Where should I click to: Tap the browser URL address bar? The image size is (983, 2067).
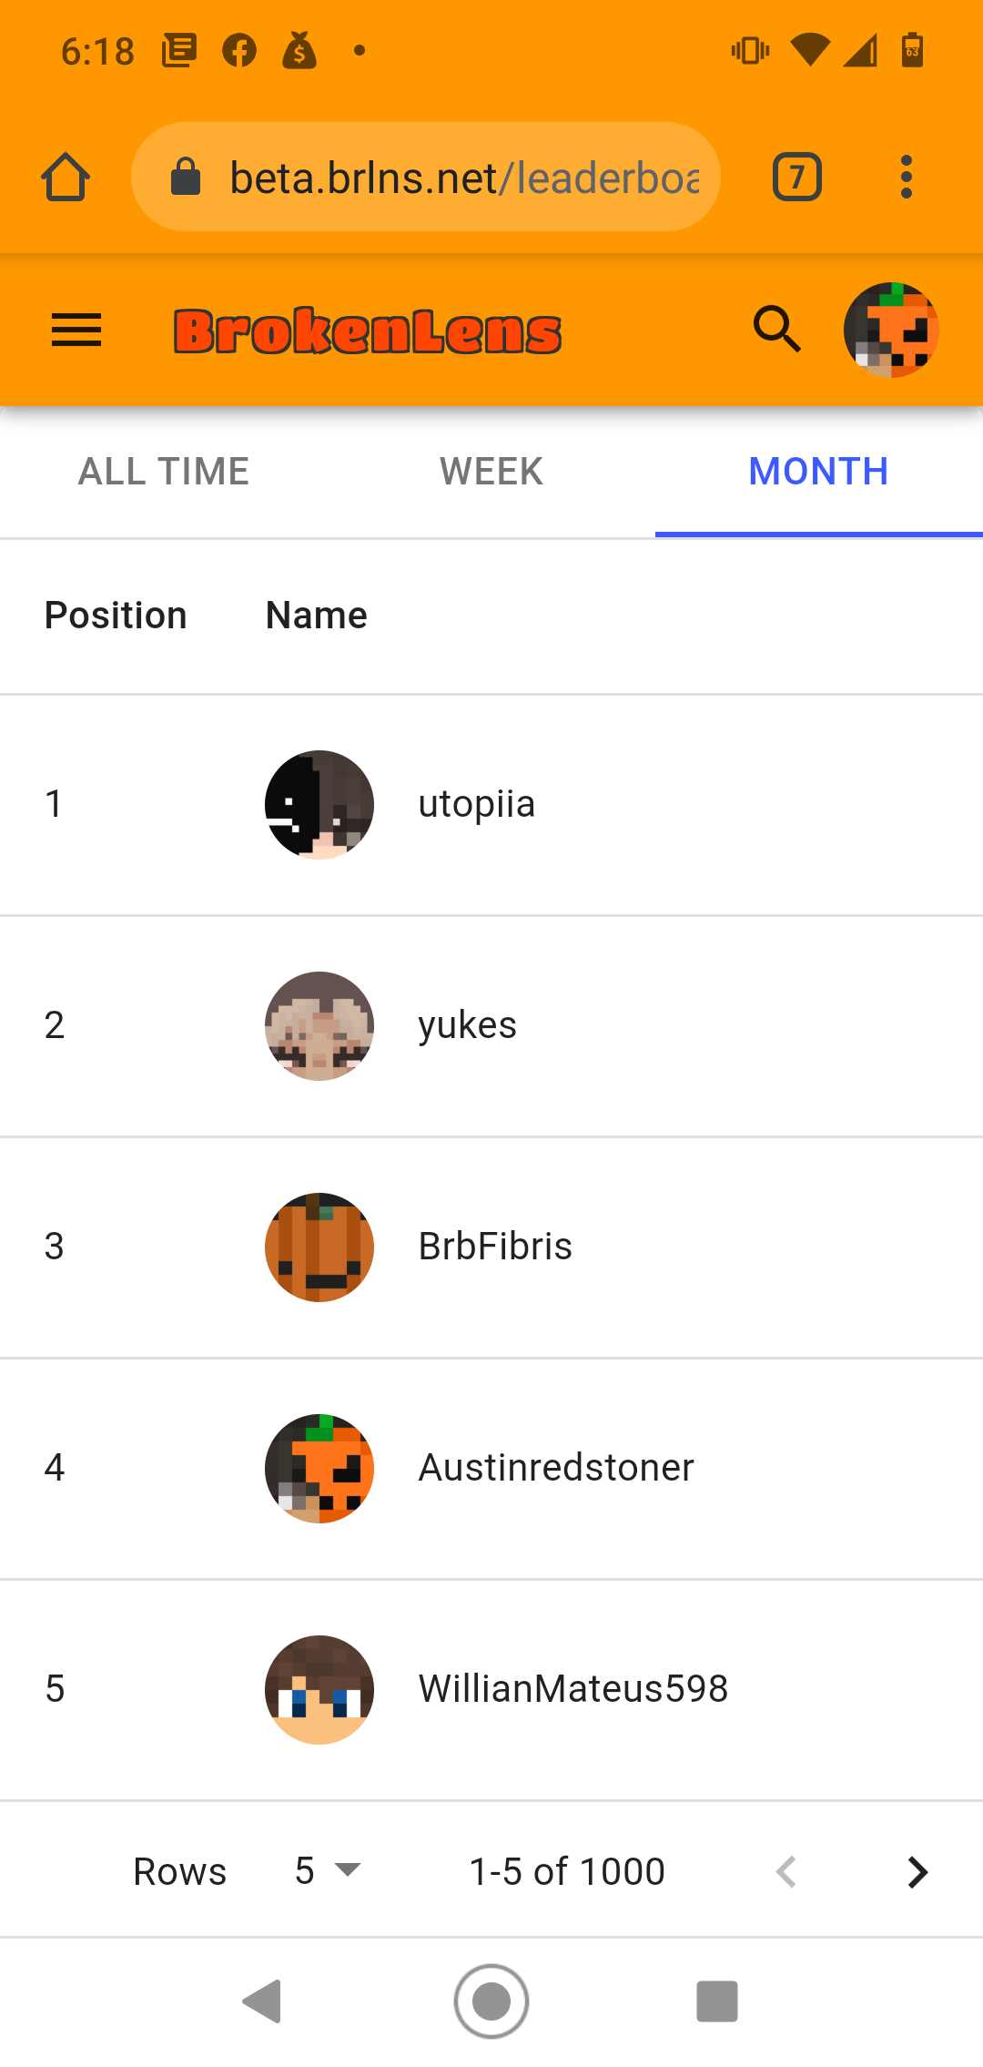click(x=426, y=177)
